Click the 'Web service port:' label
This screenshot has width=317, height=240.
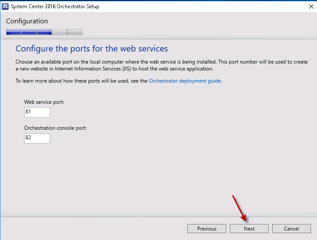click(x=44, y=102)
